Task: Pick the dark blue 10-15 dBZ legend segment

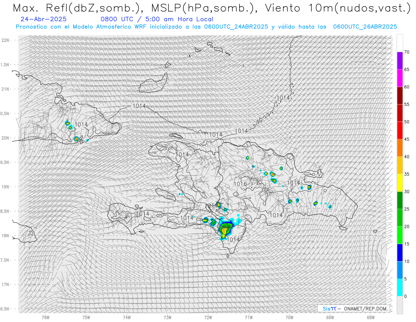Action: 400,253
